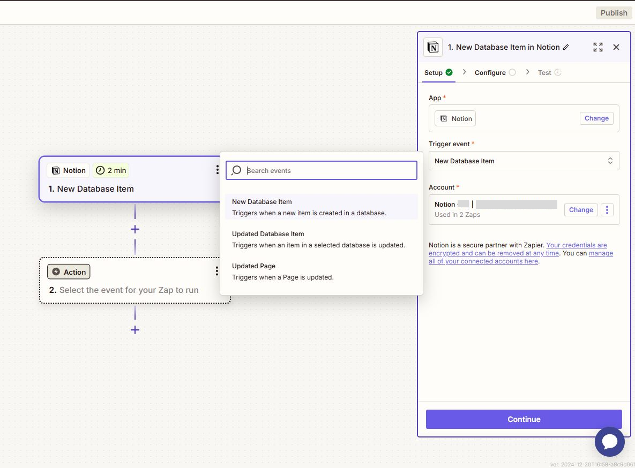Open the Trigger event dropdown
This screenshot has width=635, height=468.
click(524, 161)
